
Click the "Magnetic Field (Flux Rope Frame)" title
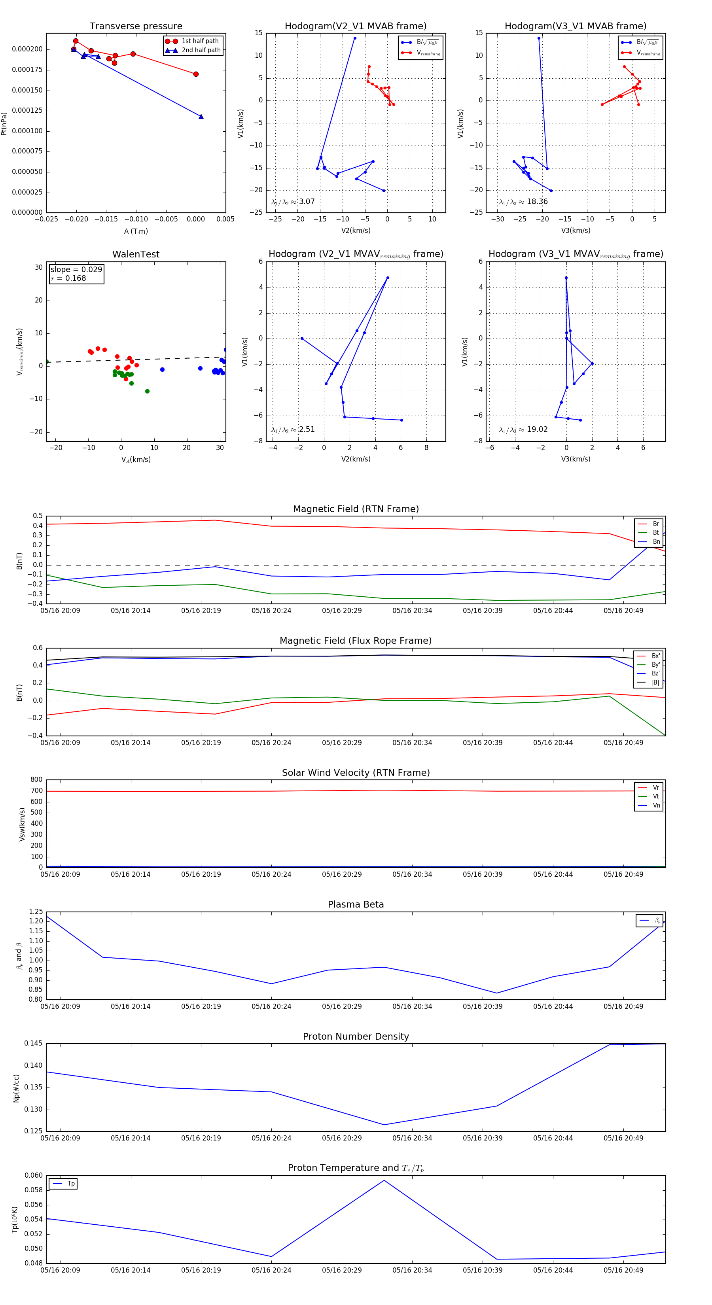pos(356,641)
